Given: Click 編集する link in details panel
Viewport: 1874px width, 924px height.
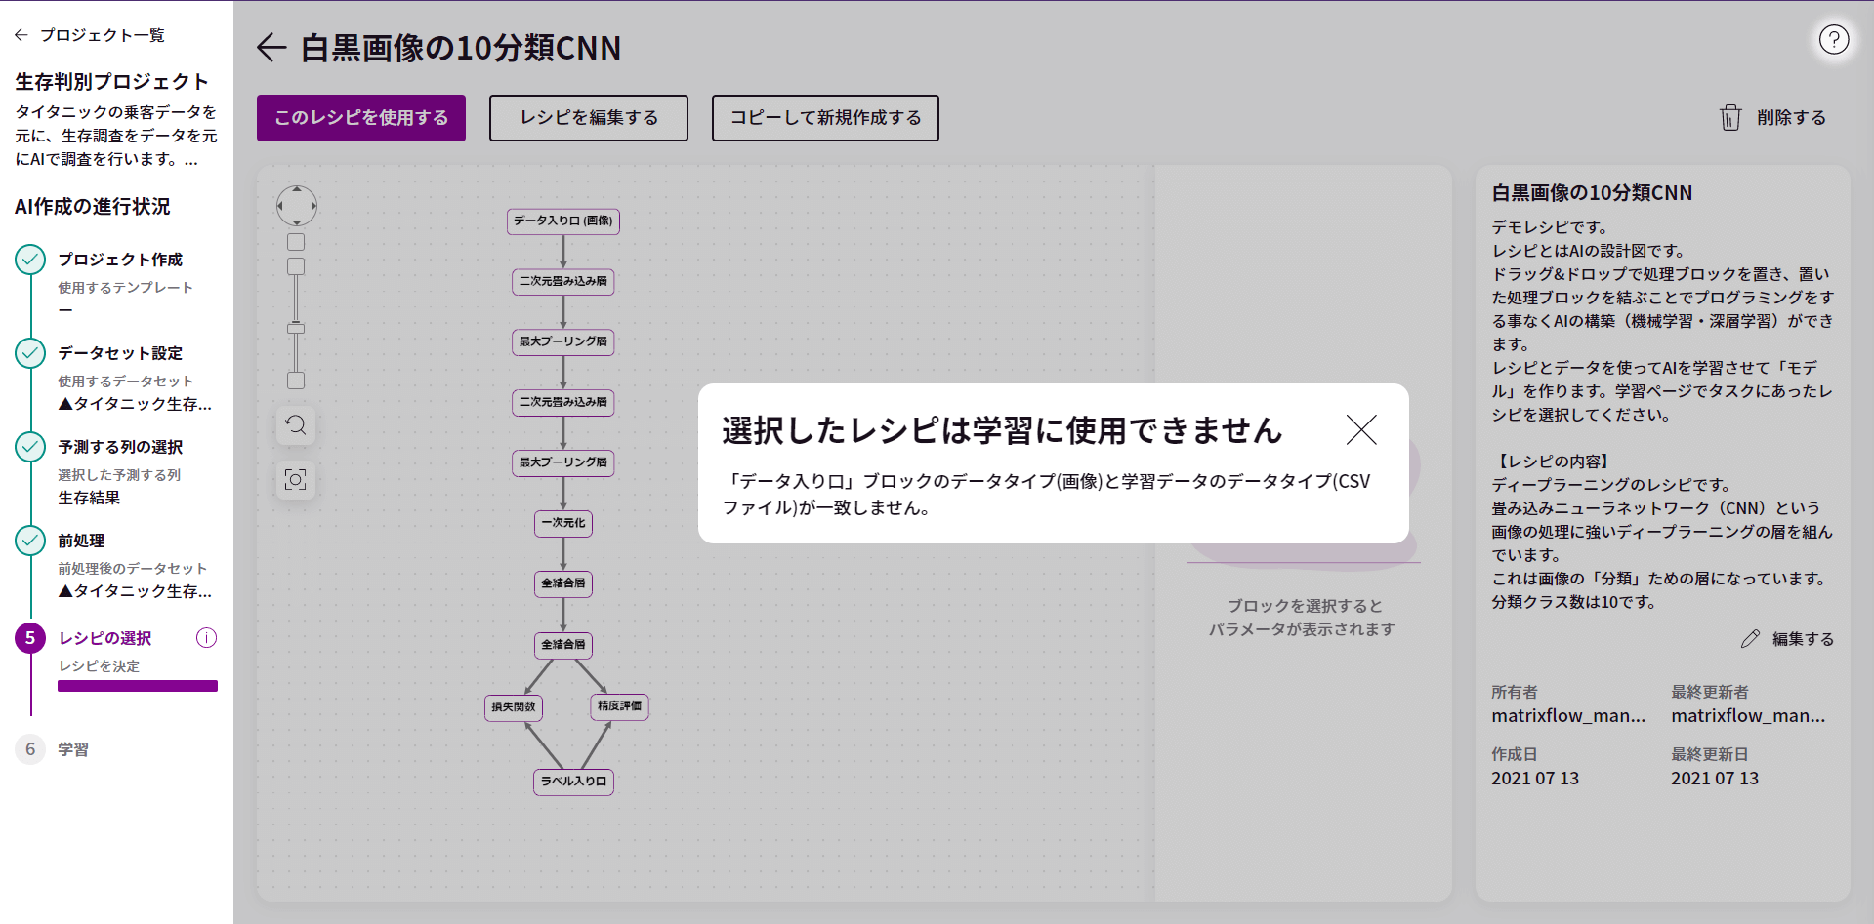Looking at the screenshot, I should pos(1803,639).
